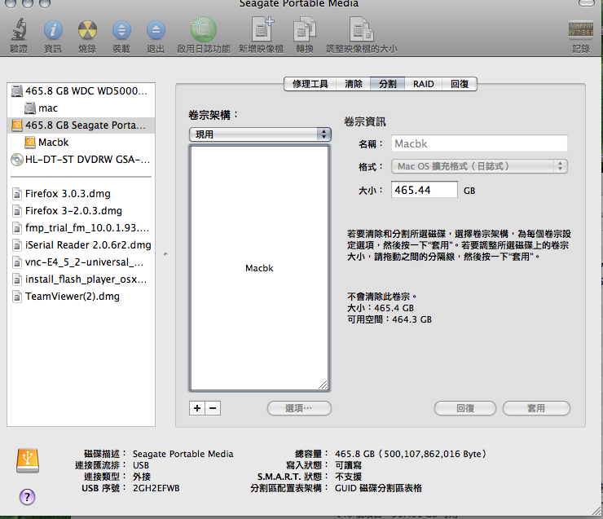The width and height of the screenshot is (603, 519).
Task: Select the mac volume in sidebar
Action: point(81,108)
